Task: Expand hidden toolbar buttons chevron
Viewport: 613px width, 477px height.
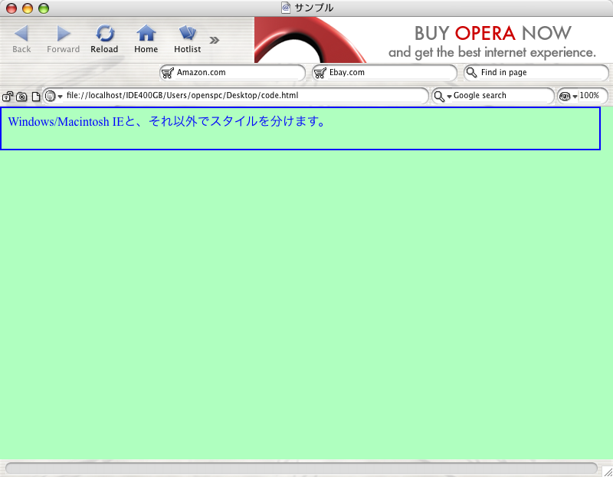Action: click(215, 40)
